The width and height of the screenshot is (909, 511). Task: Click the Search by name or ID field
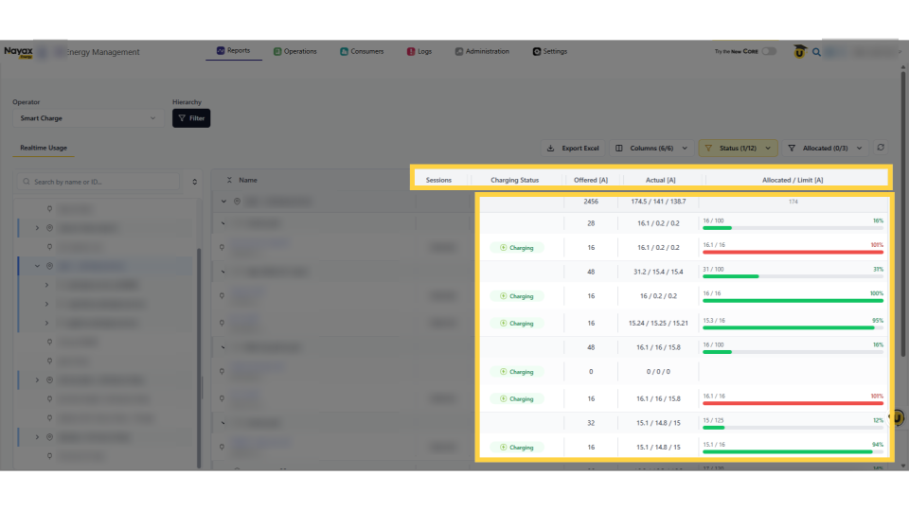coord(104,182)
